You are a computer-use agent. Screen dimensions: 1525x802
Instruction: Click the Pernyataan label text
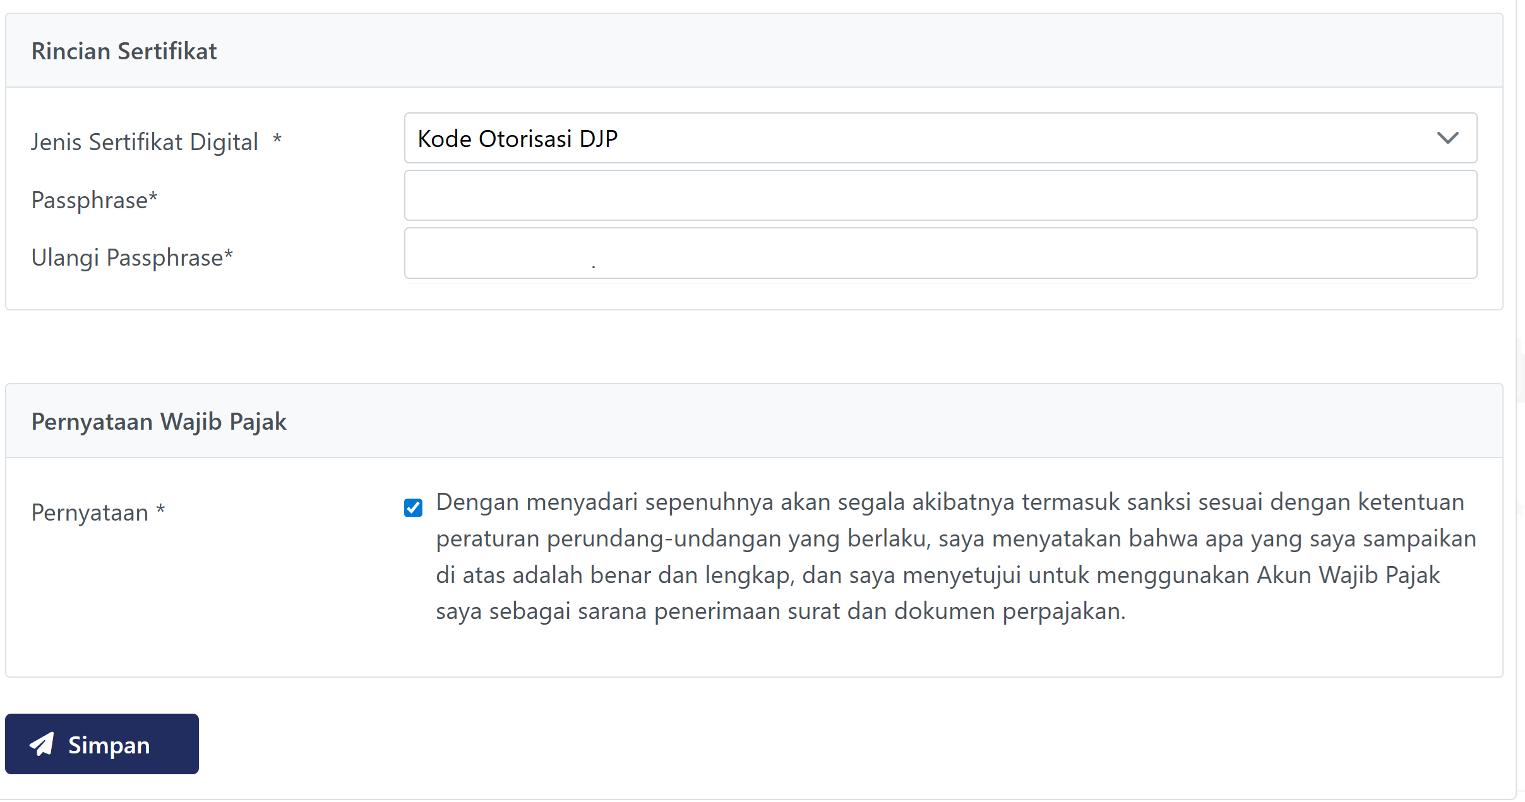[90, 512]
